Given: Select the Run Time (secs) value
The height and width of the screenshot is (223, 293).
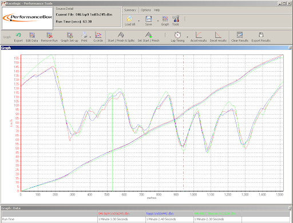Looking at the screenshot, I should coord(87,22).
